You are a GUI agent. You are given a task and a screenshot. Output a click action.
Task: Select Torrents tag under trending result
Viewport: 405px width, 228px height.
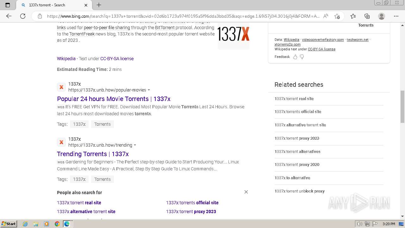pos(103,179)
